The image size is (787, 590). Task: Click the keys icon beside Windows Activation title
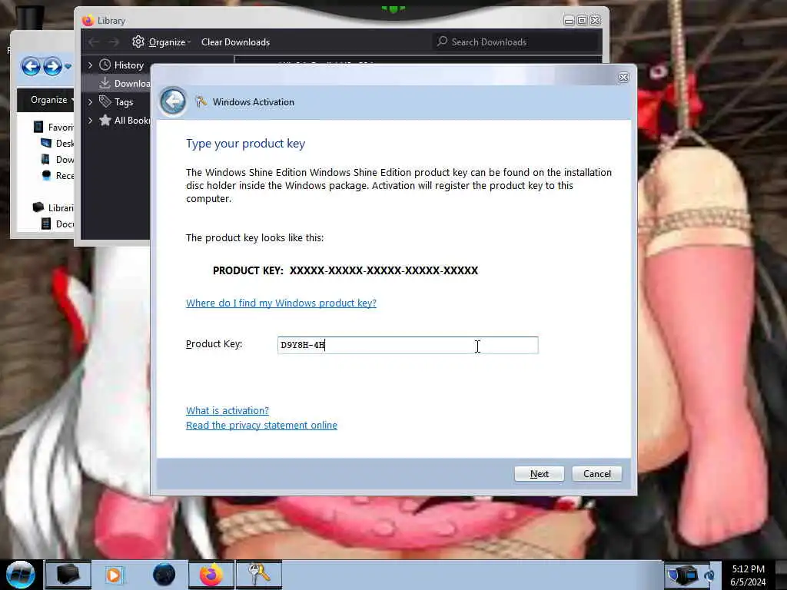pyautogui.click(x=201, y=102)
